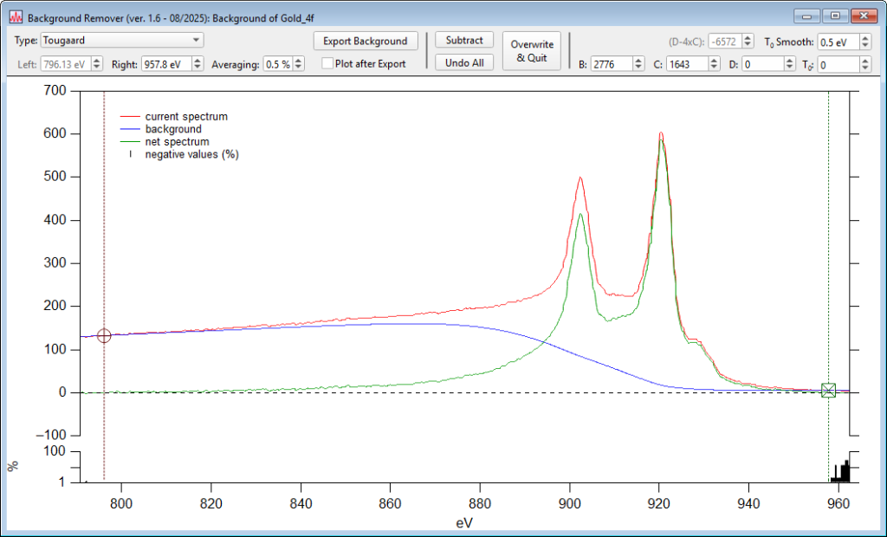Viewport: 887px width, 537px height.
Task: Increase T₀ Smooth value with up arrow
Action: coord(865,37)
